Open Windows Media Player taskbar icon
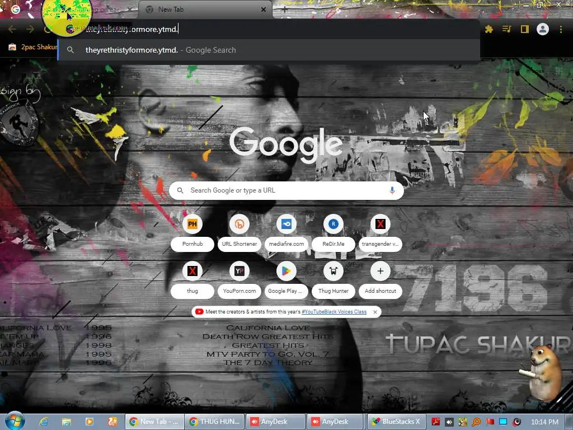The image size is (573, 430). click(89, 422)
